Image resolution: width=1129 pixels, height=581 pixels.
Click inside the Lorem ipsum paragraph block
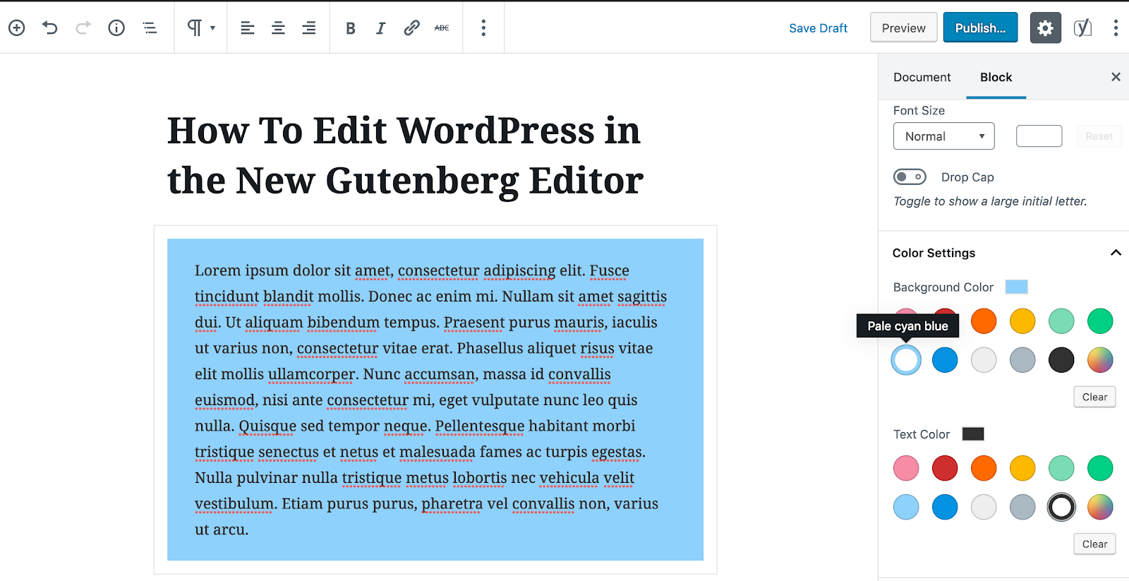435,400
